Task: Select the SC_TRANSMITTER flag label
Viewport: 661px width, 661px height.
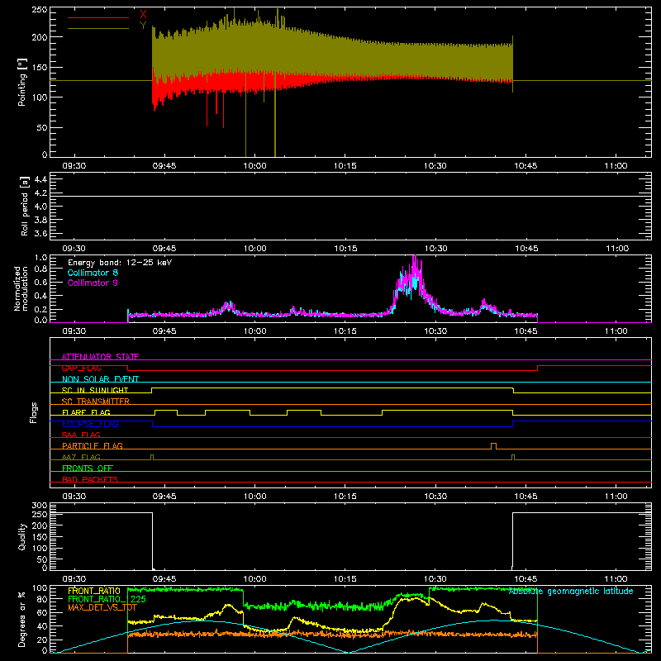Action: tap(96, 401)
